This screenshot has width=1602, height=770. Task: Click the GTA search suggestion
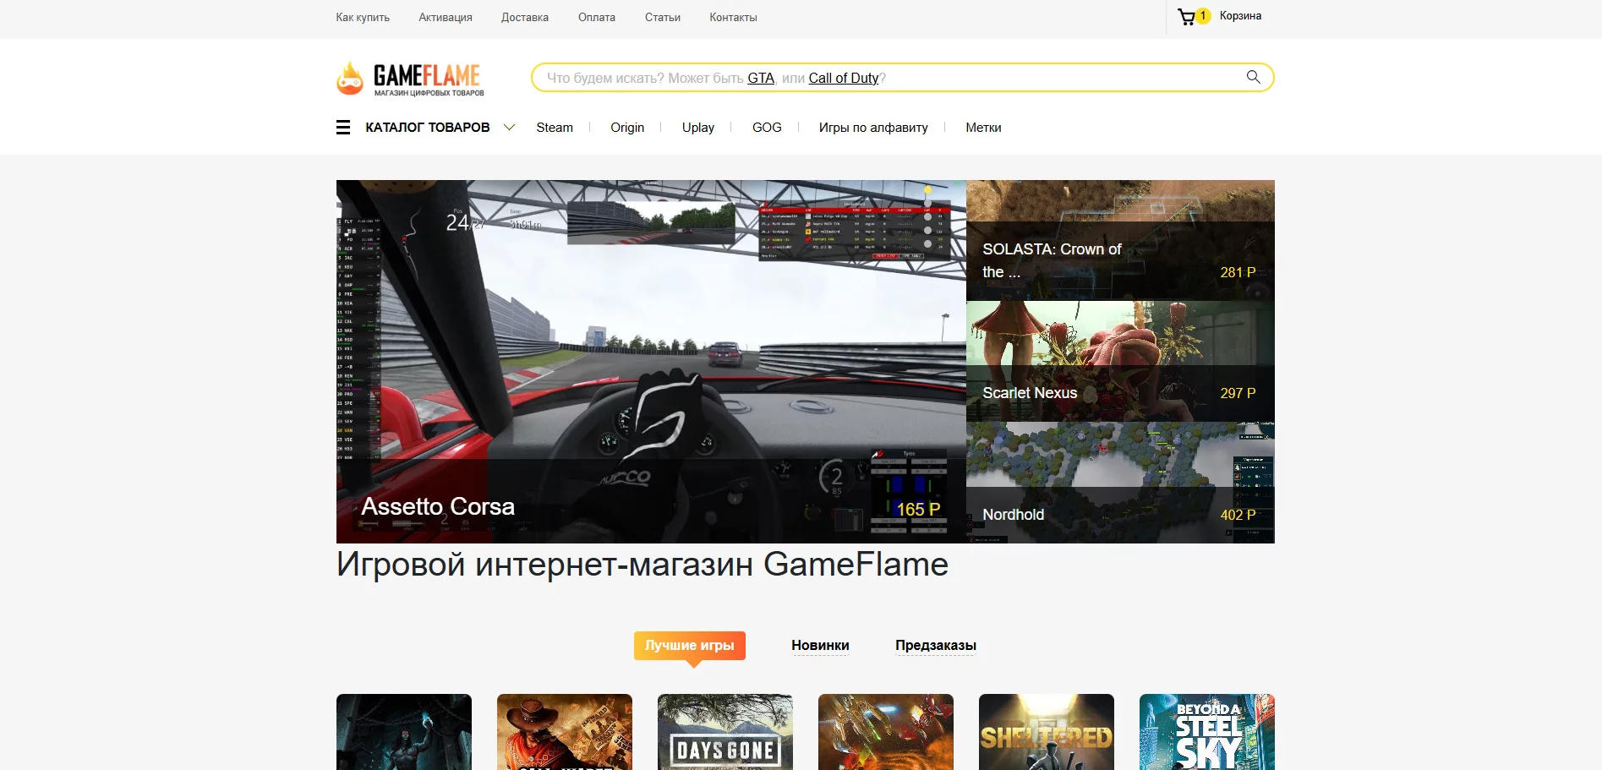761,78
